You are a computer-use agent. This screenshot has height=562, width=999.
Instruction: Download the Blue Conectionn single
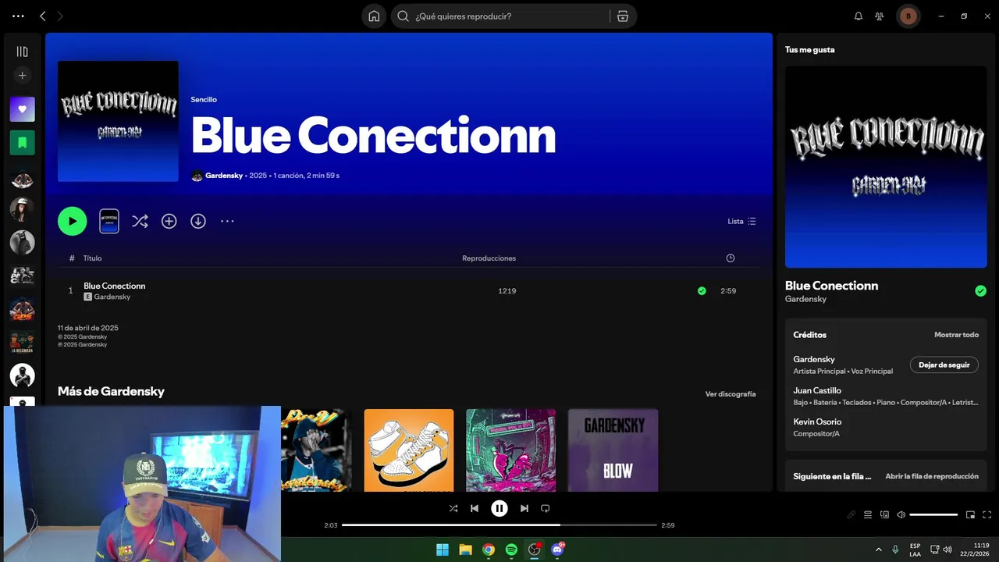(198, 221)
